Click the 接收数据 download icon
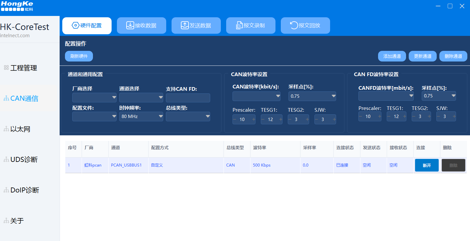Screen dimensions: 470x241 point(130,26)
